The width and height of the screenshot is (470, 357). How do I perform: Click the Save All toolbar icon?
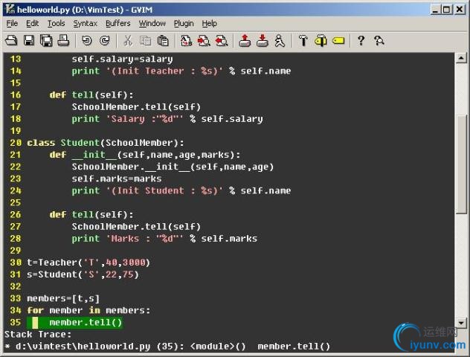pyautogui.click(x=46, y=41)
